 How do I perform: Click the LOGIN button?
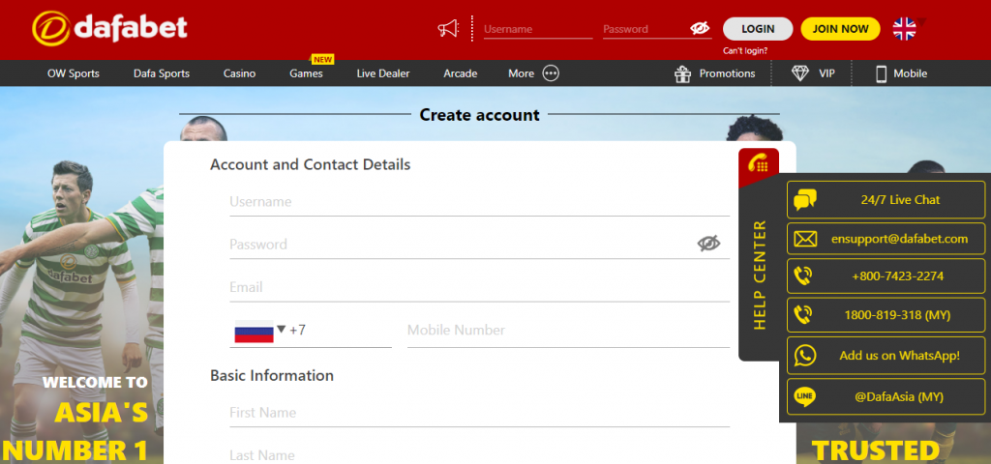[758, 28]
